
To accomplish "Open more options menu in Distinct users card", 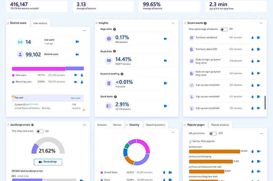I will [84, 30].
